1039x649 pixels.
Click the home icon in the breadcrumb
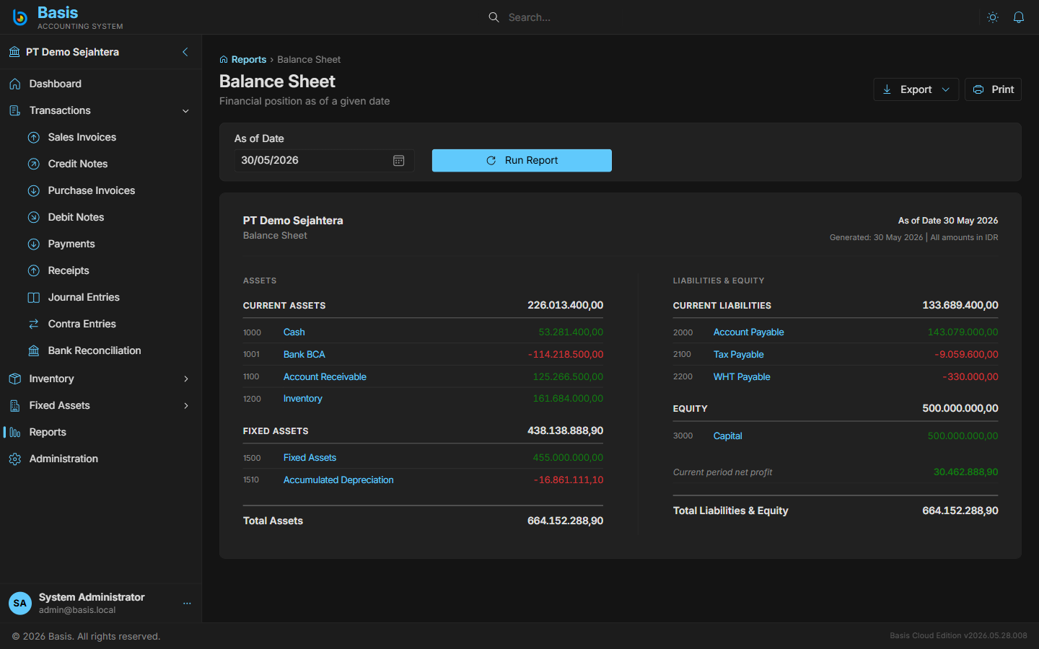pos(224,60)
